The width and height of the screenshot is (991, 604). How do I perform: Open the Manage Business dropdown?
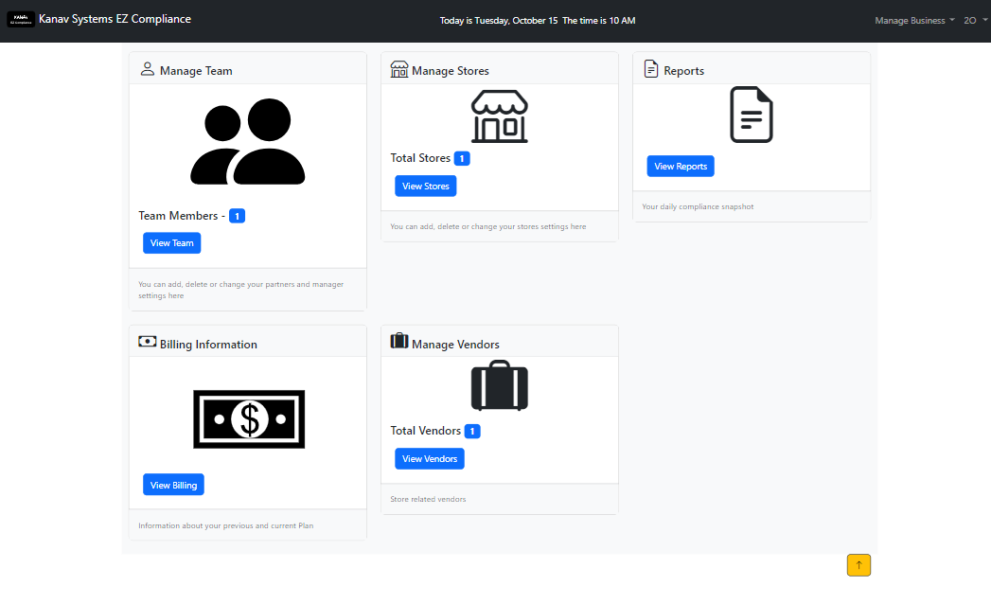(911, 19)
